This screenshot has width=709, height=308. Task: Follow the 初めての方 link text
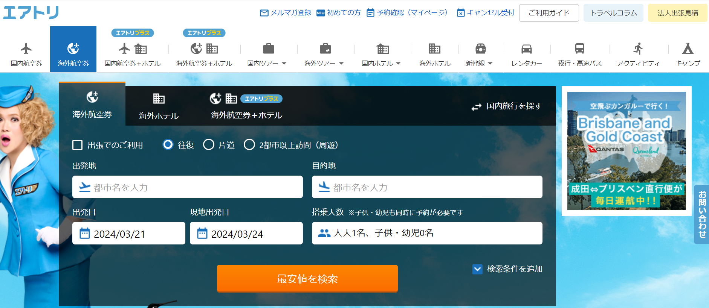344,13
